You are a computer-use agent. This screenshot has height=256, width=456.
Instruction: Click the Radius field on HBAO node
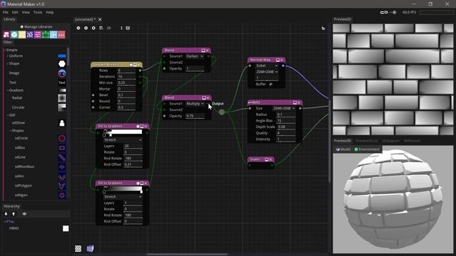coord(286,114)
